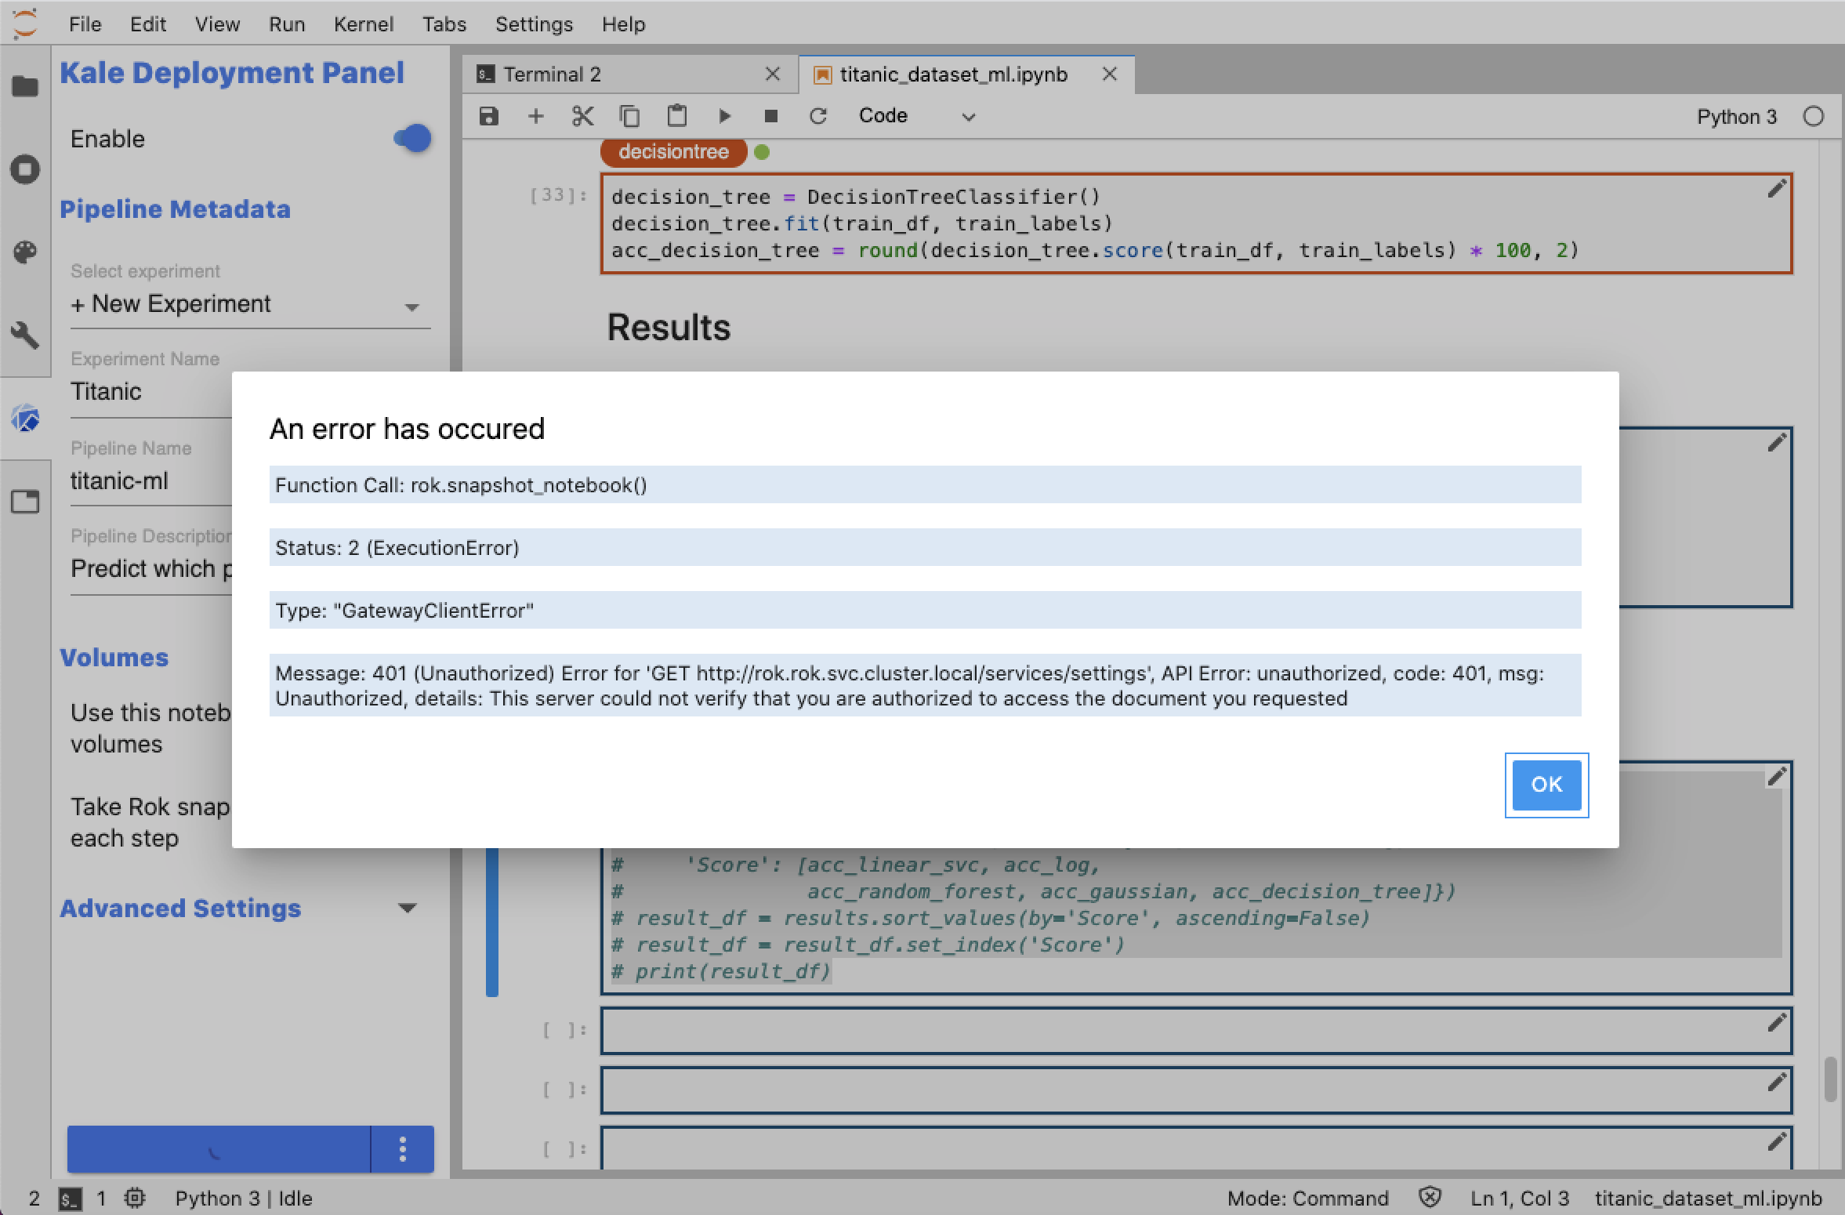Open the wrench property inspector icon
Viewport: 1845px width, 1215px height.
click(25, 335)
